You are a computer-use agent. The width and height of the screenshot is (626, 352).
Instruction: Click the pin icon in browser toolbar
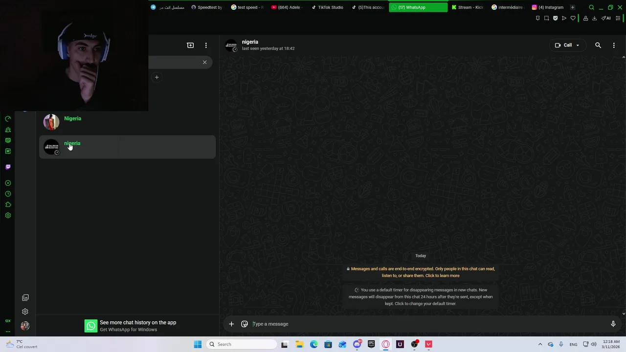pyautogui.click(x=537, y=18)
